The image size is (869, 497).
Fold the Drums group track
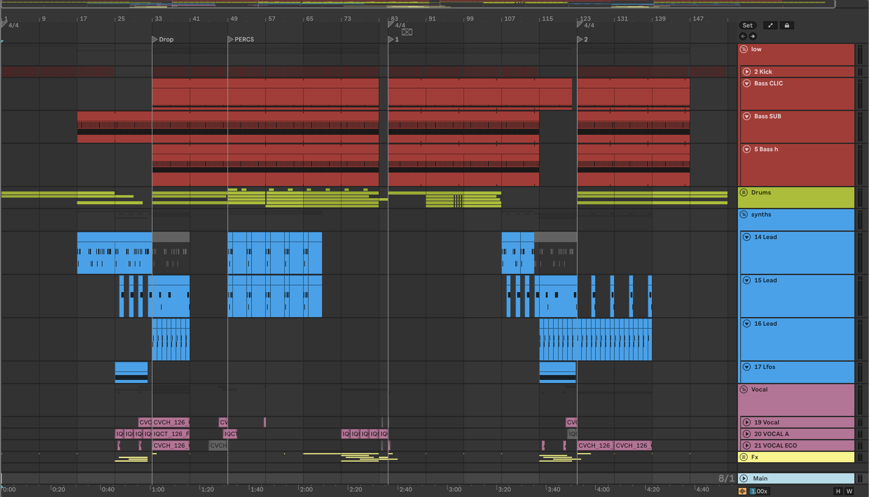coord(744,192)
